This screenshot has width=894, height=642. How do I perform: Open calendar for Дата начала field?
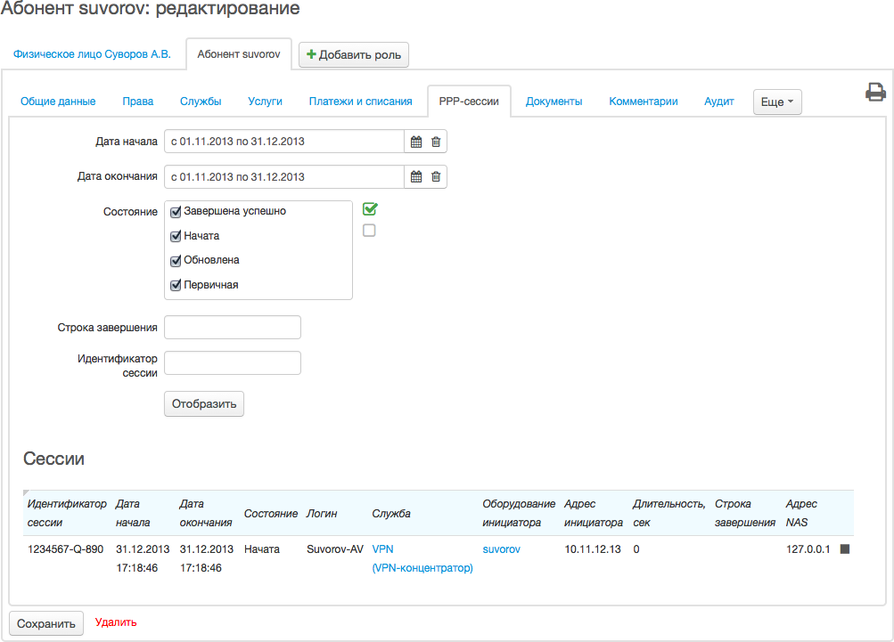point(415,142)
